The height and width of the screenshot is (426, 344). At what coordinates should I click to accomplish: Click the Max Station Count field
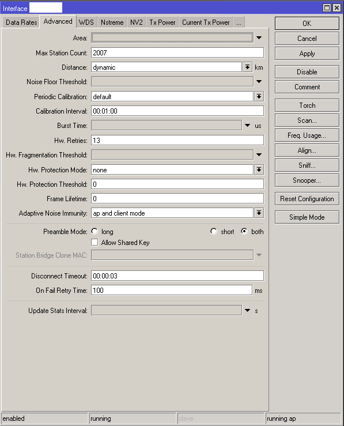pyautogui.click(x=177, y=52)
